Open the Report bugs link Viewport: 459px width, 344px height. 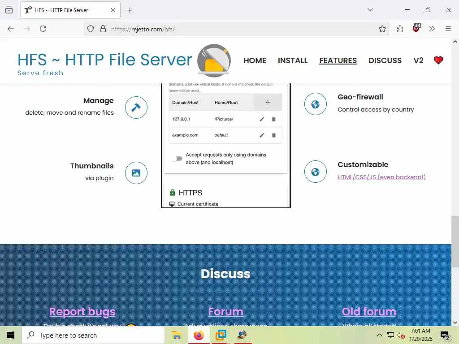pyautogui.click(x=82, y=312)
